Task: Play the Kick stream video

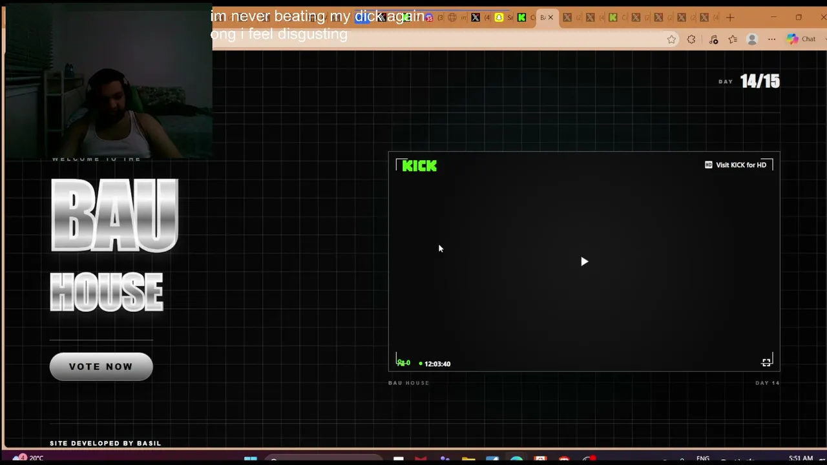Action: [x=584, y=262]
